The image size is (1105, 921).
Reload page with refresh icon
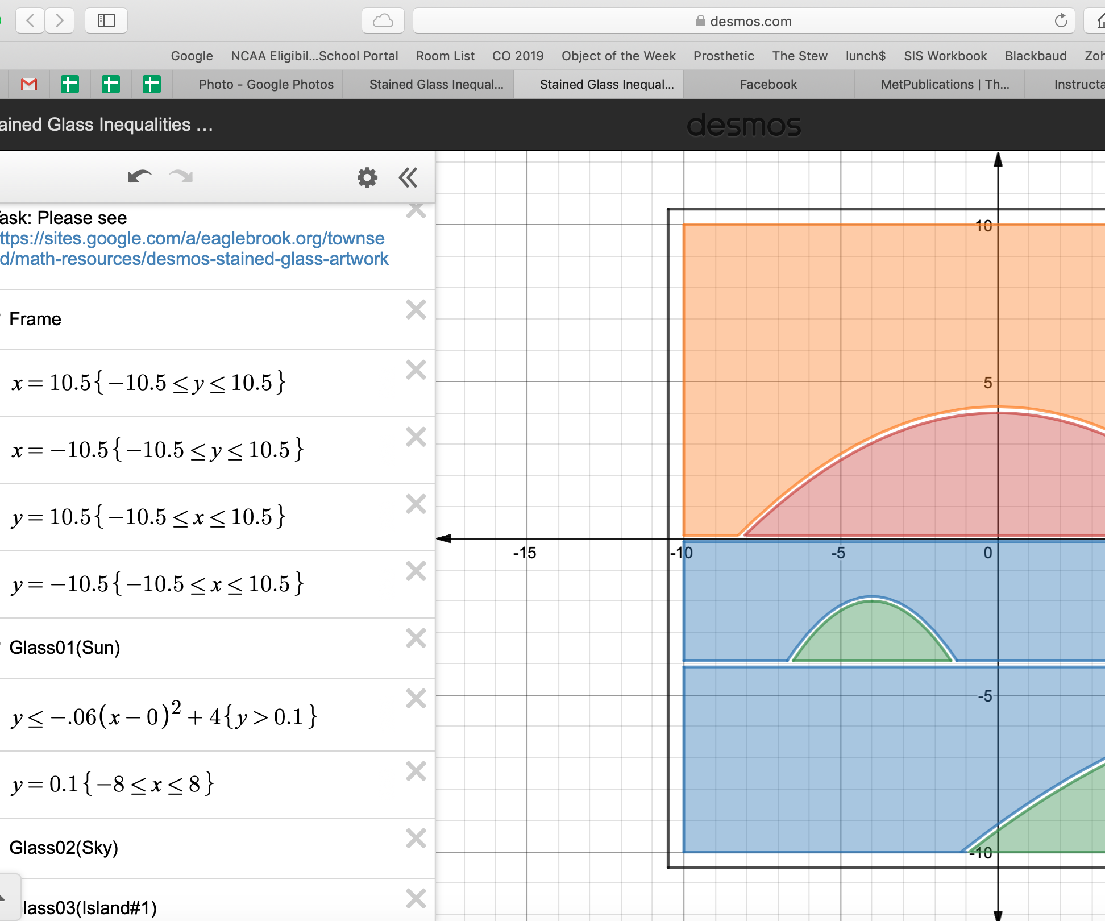point(1061,21)
